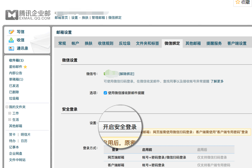Open the 客户端设置 tab

click(x=237, y=44)
